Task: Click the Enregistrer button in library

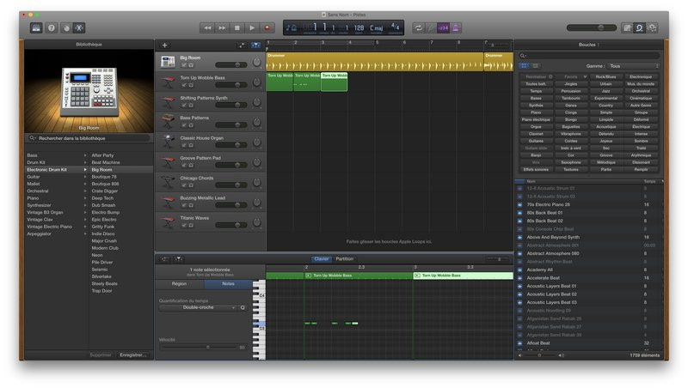Action: click(133, 355)
